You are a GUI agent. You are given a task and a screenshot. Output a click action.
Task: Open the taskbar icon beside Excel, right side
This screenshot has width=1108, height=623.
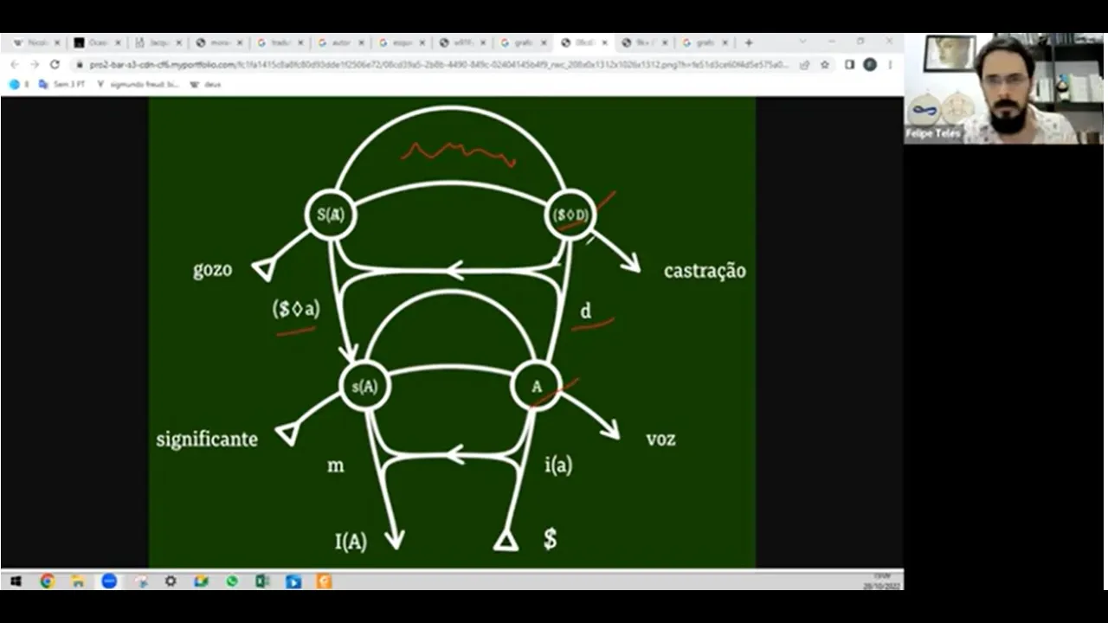(x=293, y=581)
